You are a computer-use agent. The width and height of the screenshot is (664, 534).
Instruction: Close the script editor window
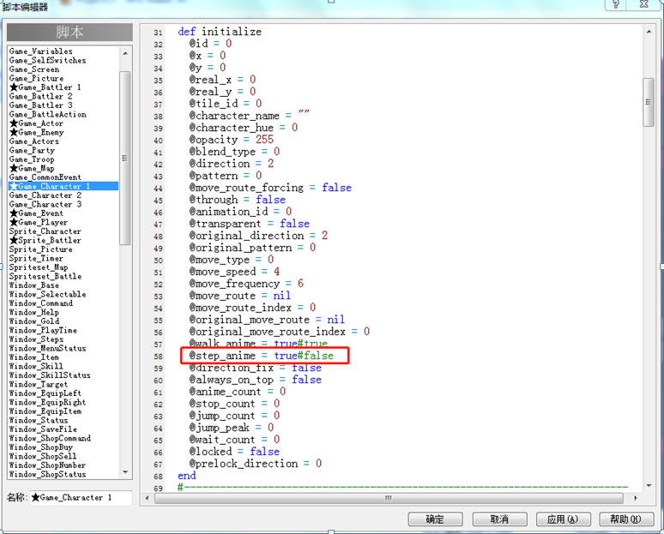tap(643, 4)
